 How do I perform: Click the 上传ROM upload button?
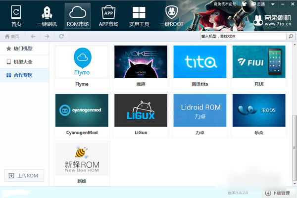click(24, 176)
